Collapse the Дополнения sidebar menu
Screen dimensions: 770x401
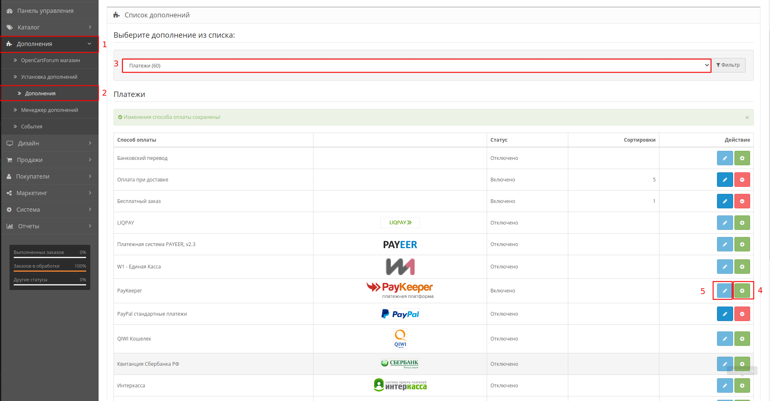coord(50,44)
